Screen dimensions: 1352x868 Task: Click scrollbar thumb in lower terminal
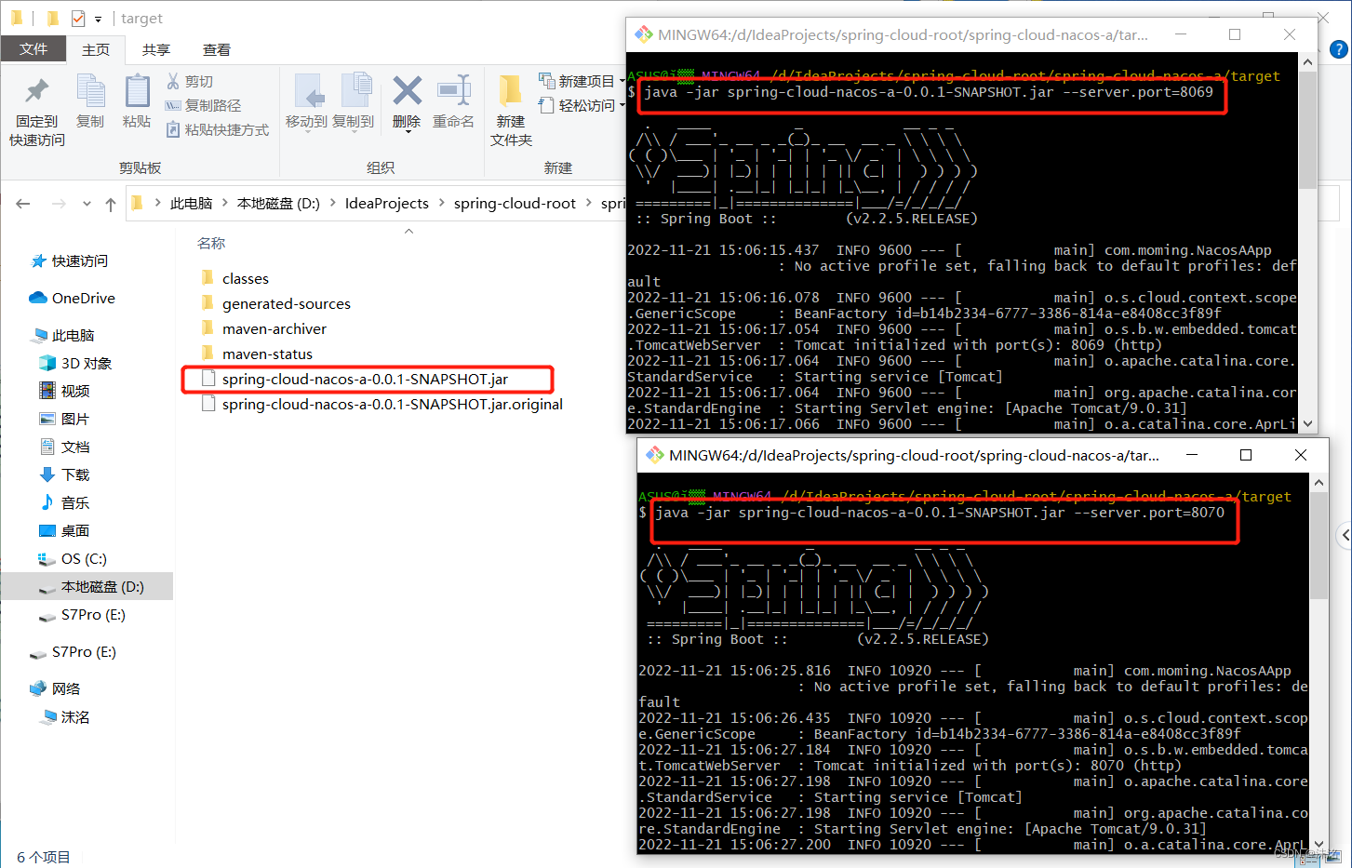1319,544
